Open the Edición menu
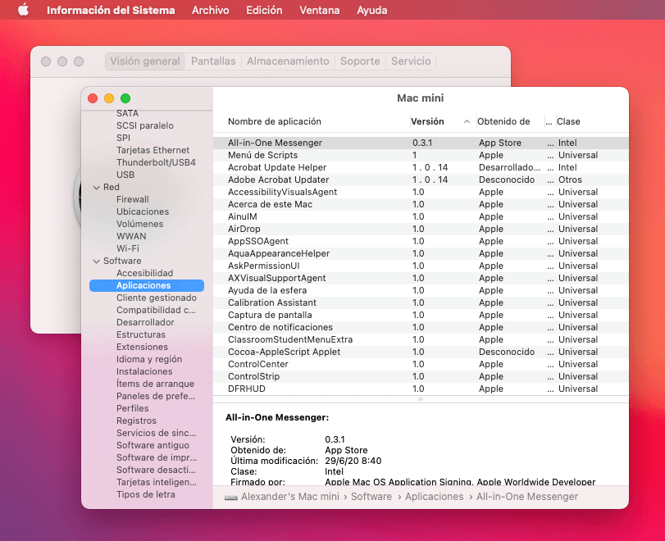The image size is (665, 541). [264, 10]
